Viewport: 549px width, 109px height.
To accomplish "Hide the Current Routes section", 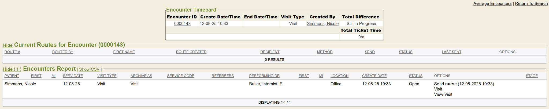I will pyautogui.click(x=8, y=45).
